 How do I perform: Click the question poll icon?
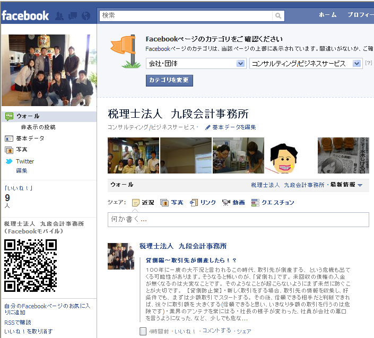coord(255,203)
